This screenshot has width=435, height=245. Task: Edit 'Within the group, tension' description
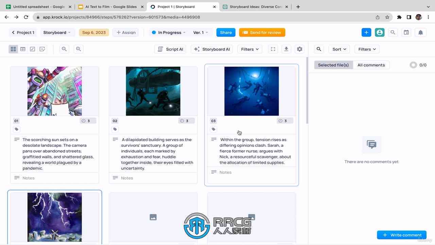(x=255, y=151)
